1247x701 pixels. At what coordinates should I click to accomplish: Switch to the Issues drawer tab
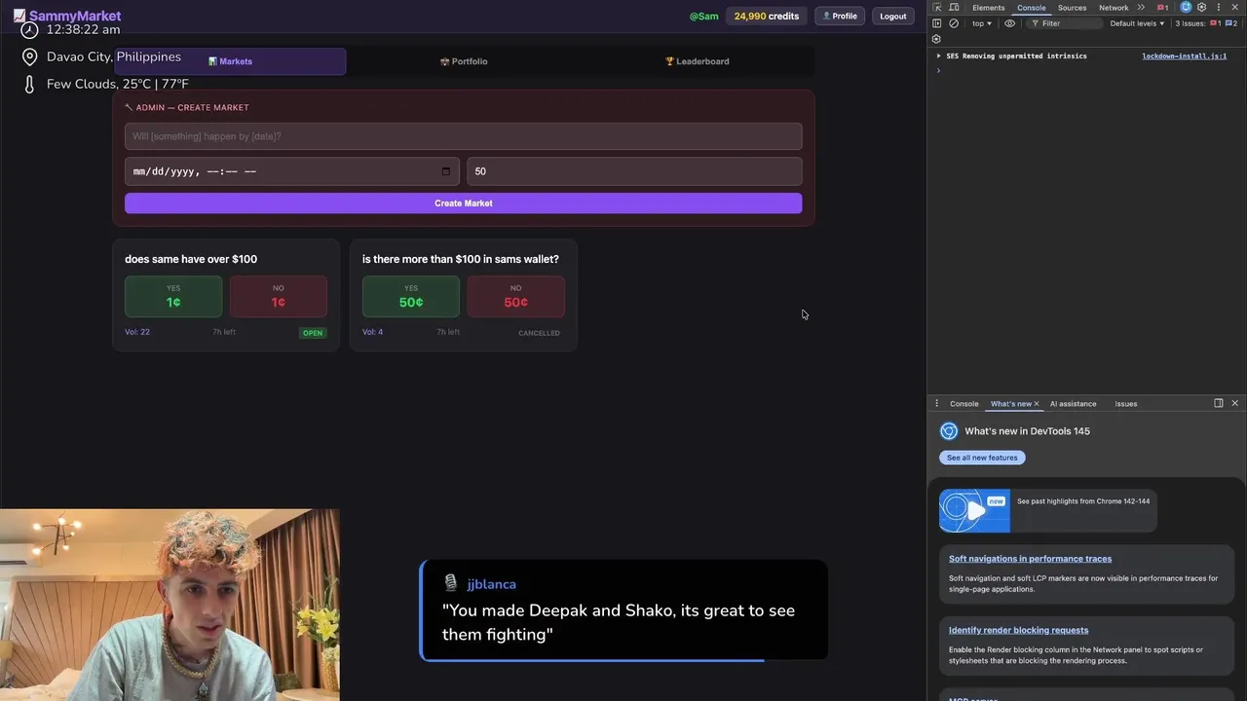click(x=1126, y=403)
